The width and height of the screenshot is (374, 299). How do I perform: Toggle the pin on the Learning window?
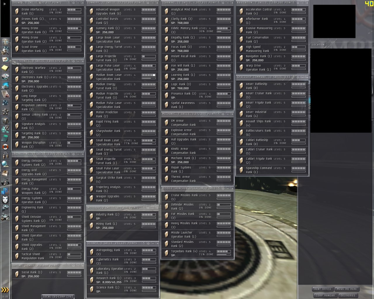point(219,3)
